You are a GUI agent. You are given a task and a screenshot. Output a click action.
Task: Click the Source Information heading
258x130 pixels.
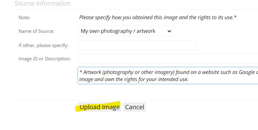click(x=42, y=3)
